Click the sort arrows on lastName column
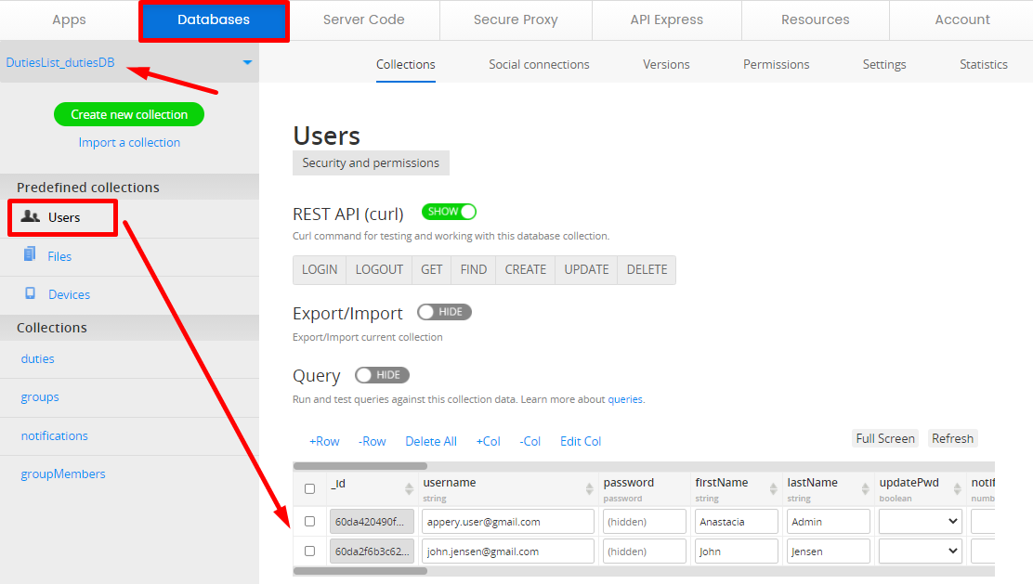The height and width of the screenshot is (584, 1033). (865, 488)
